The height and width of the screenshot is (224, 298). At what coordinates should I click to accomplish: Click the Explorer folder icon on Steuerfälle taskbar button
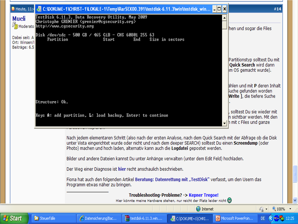(36, 218)
